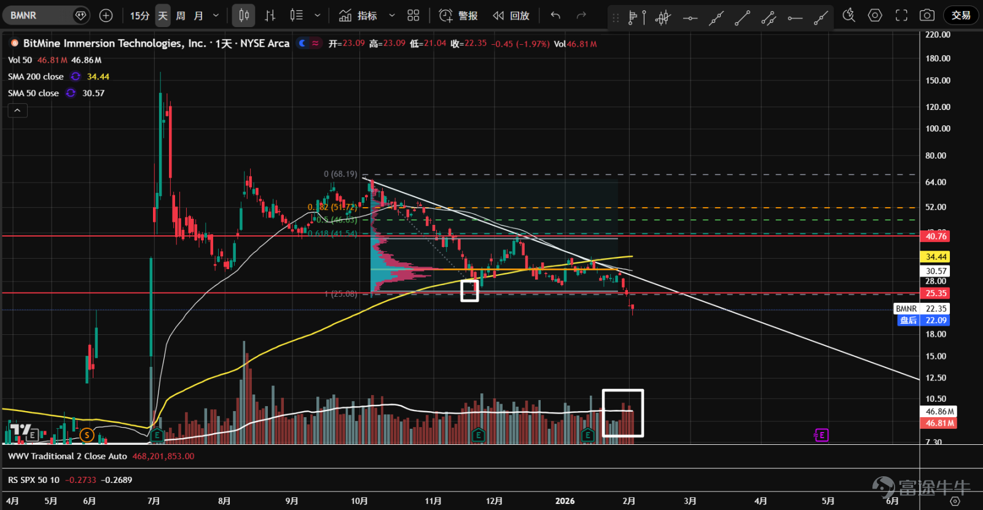
Task: Switch to the 周 weekly timeframe
Action: point(181,15)
